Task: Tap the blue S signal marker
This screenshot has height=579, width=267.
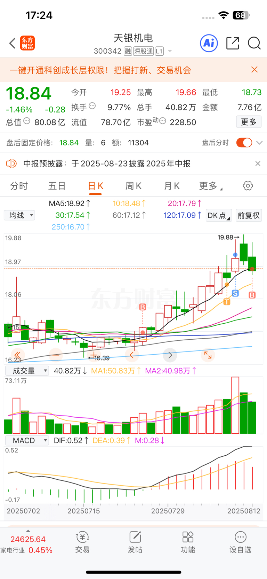Action: [x=235, y=293]
